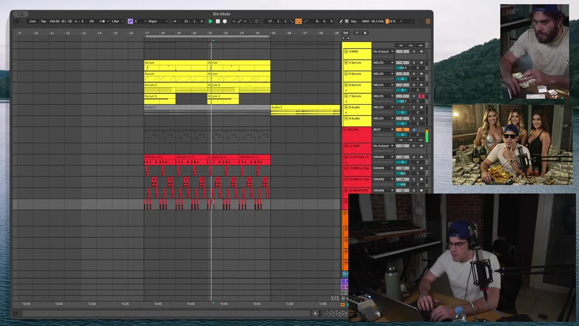
Task: Fold the 8 Audio track
Action: click(x=346, y=107)
